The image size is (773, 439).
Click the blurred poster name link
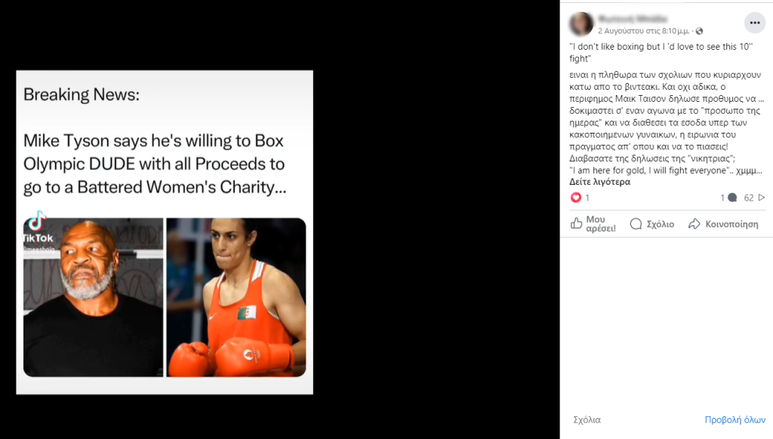(x=633, y=19)
